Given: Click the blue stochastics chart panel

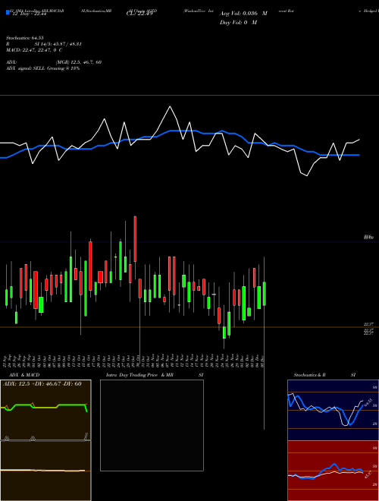Looking at the screenshot, I should [333, 410].
